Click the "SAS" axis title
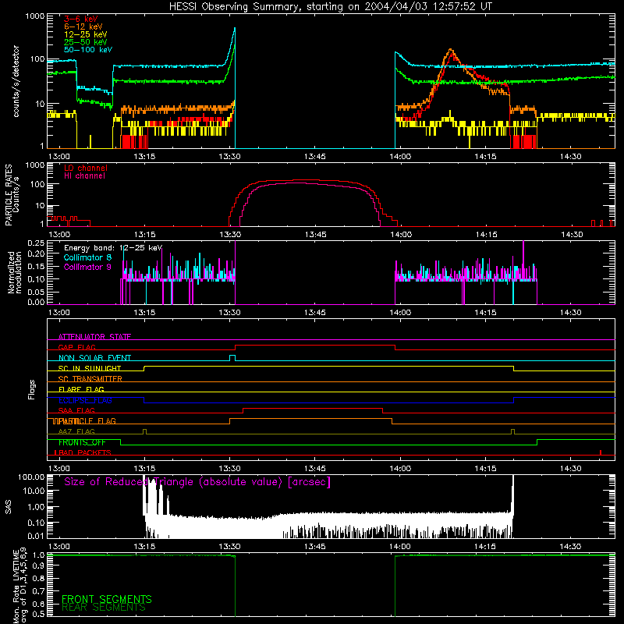 tap(9, 506)
